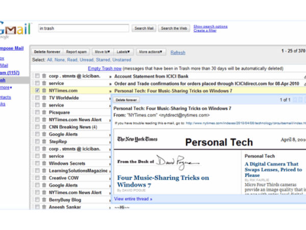Viewport: 306px width, 230px height.
Task: Click the Empty Trash now link
Action: coord(105,68)
